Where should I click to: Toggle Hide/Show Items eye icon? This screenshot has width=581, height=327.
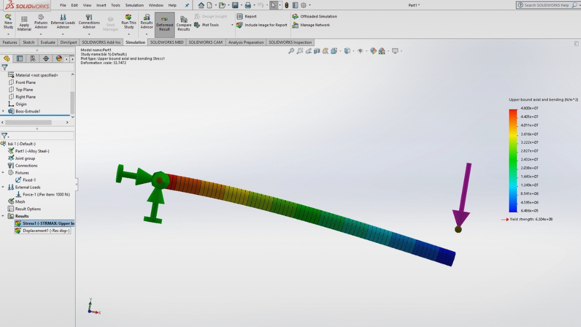(360, 51)
